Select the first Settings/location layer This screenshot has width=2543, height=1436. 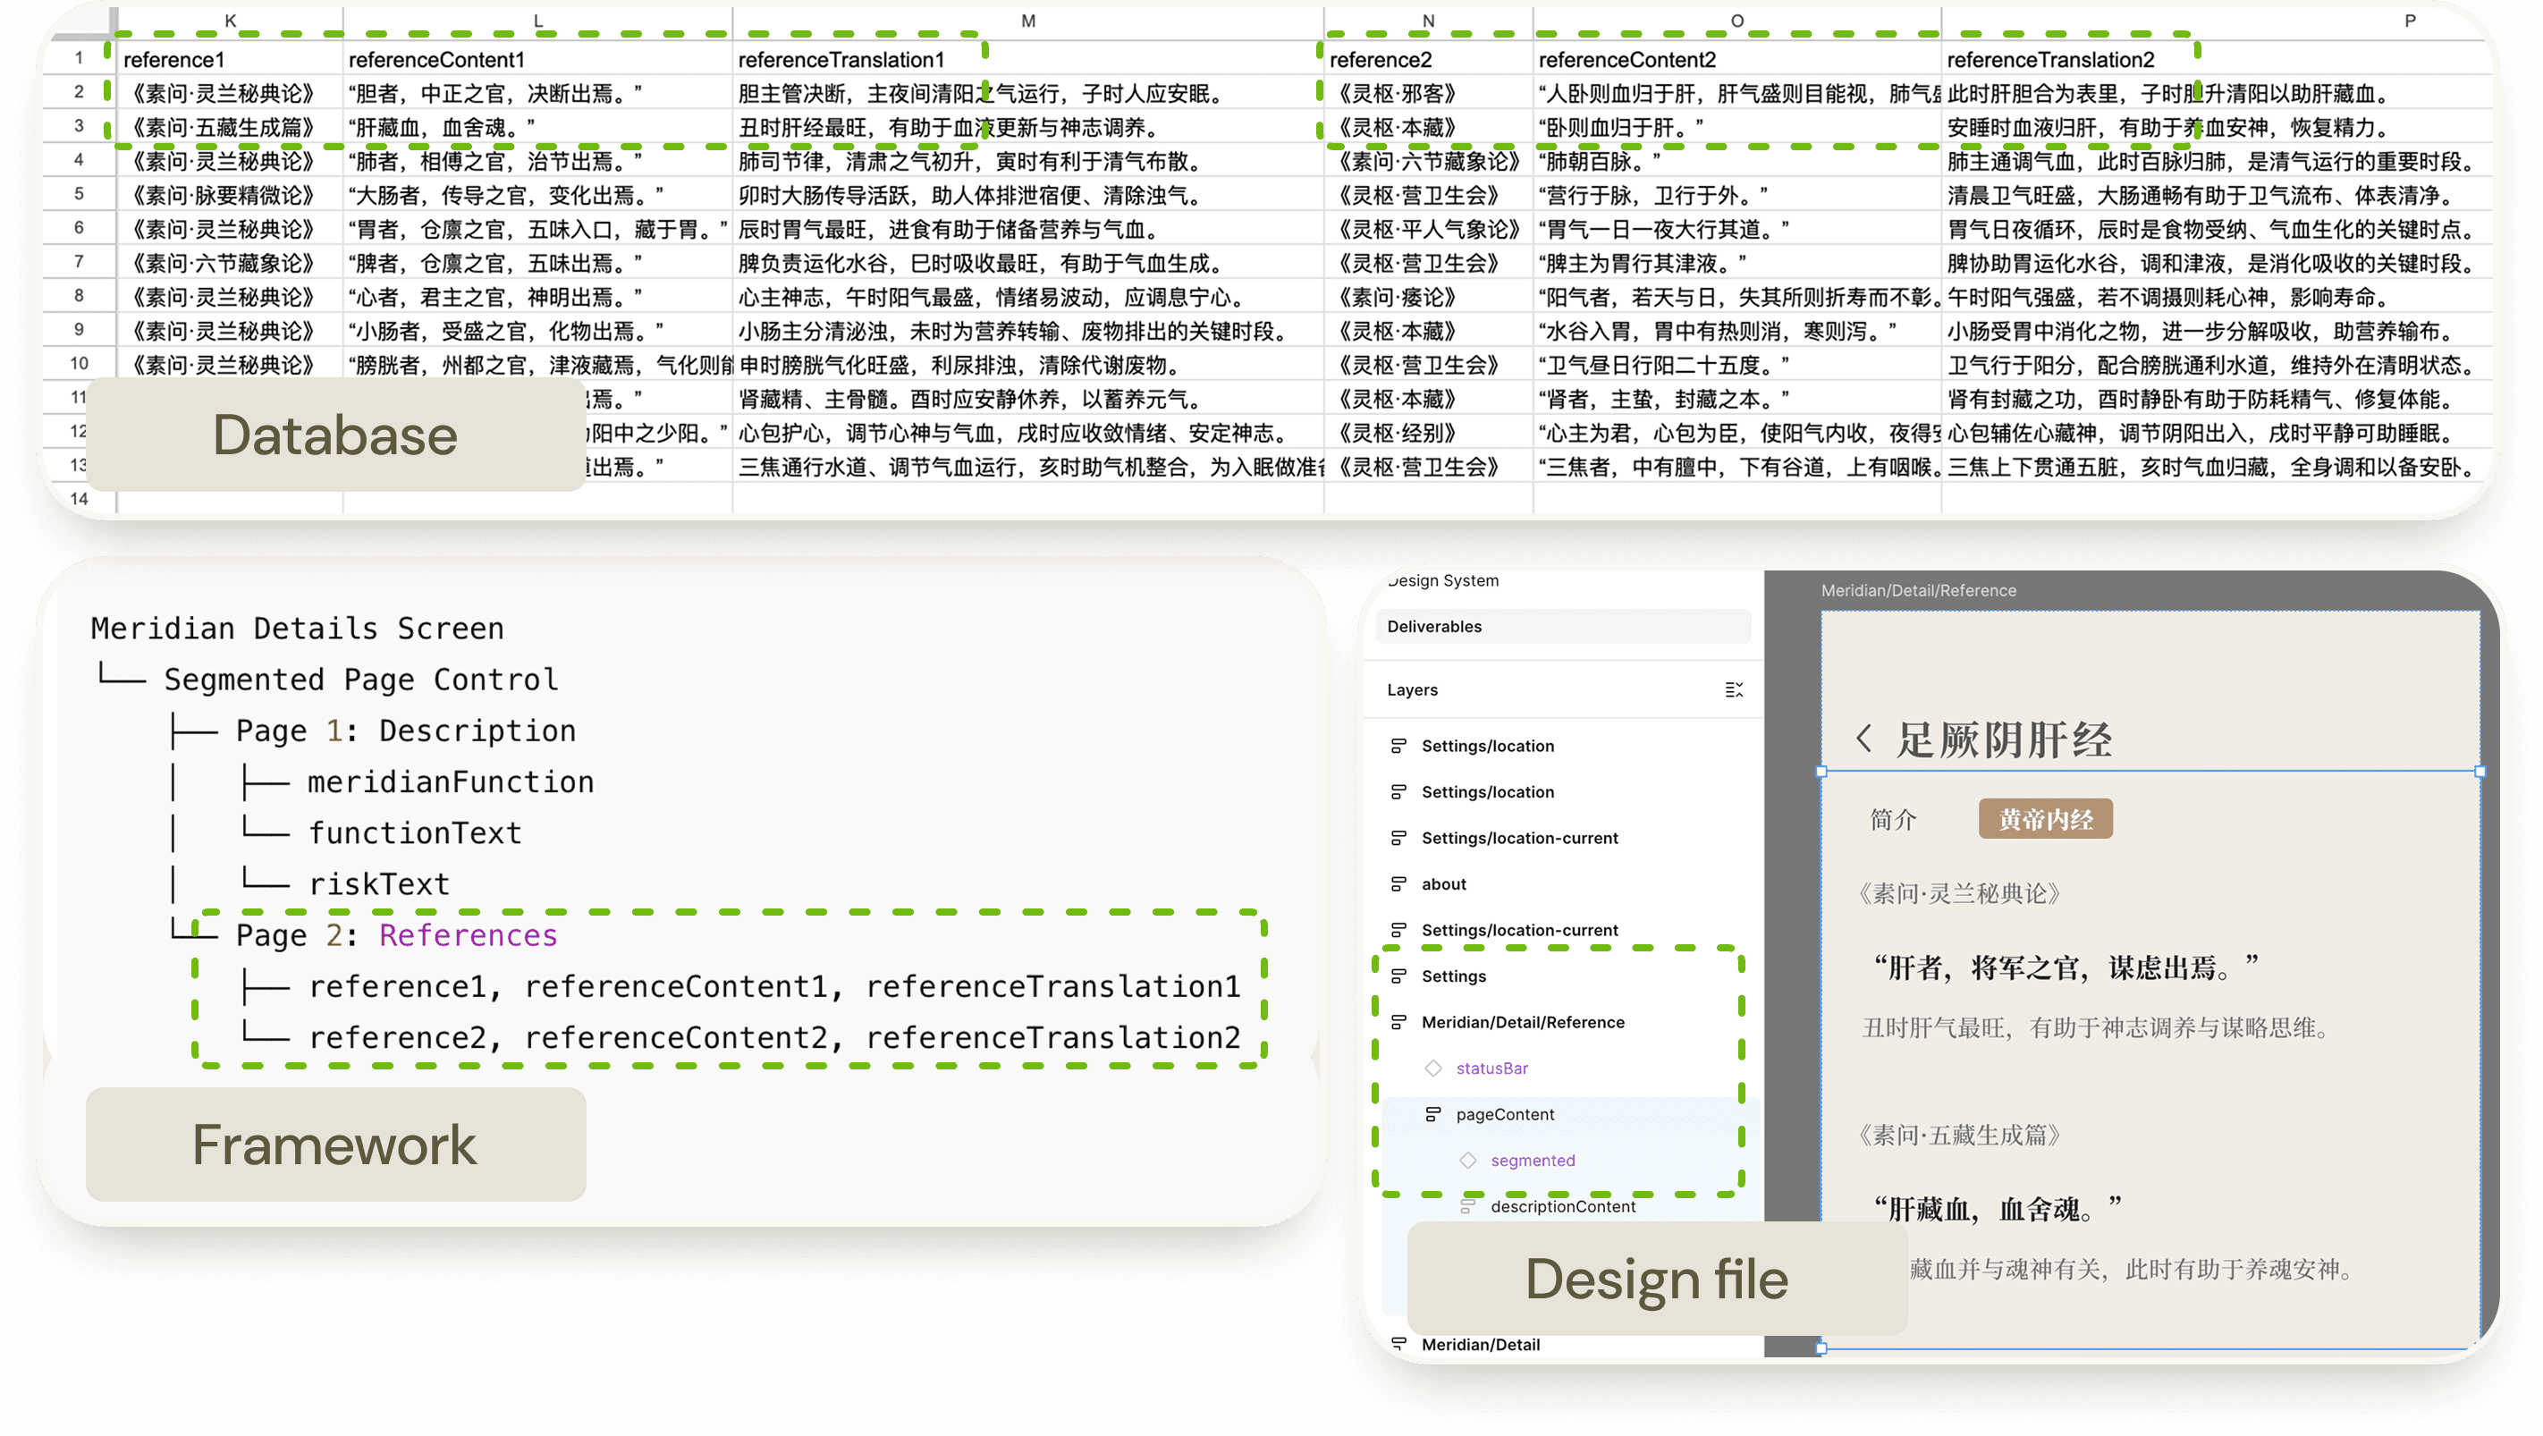coord(1487,746)
